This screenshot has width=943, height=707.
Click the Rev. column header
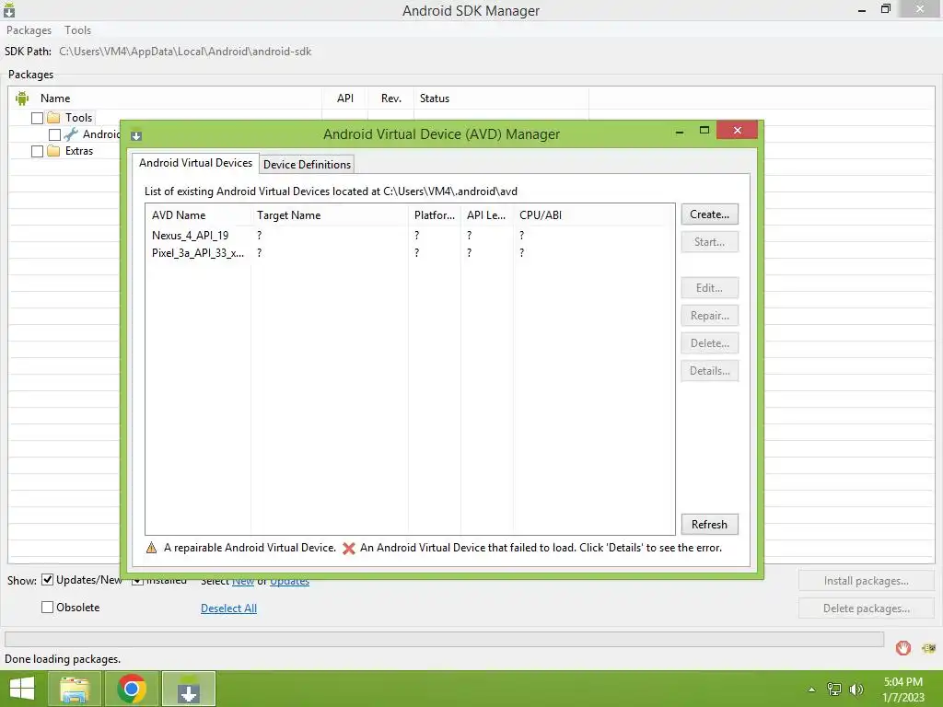pos(390,98)
